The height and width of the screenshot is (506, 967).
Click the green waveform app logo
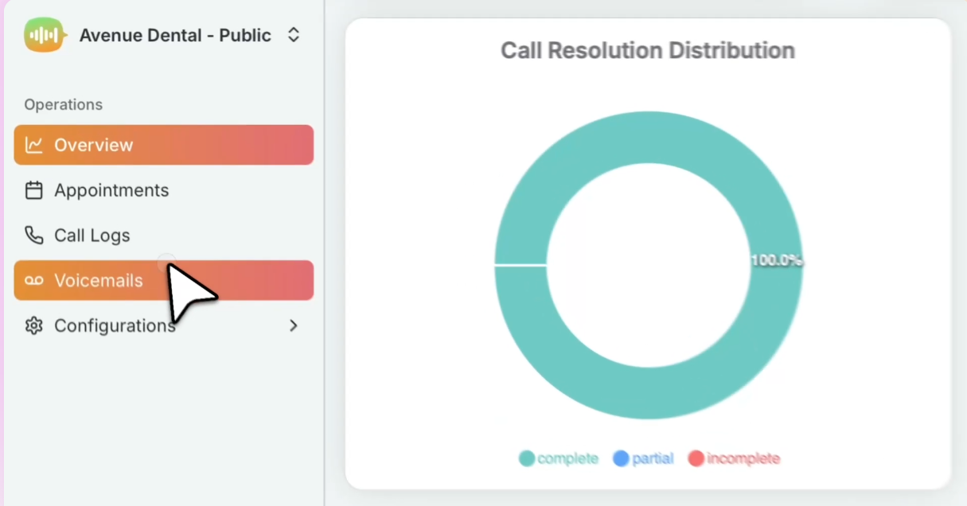[43, 35]
